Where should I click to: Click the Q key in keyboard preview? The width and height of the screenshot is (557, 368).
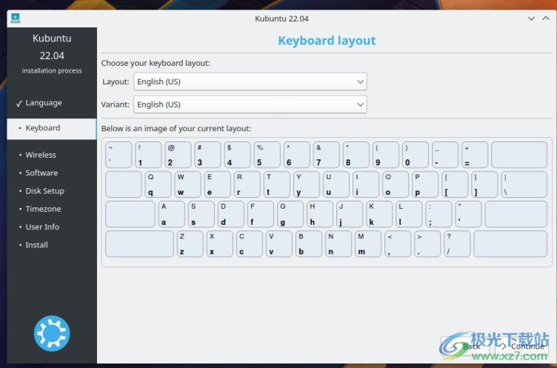click(158, 184)
